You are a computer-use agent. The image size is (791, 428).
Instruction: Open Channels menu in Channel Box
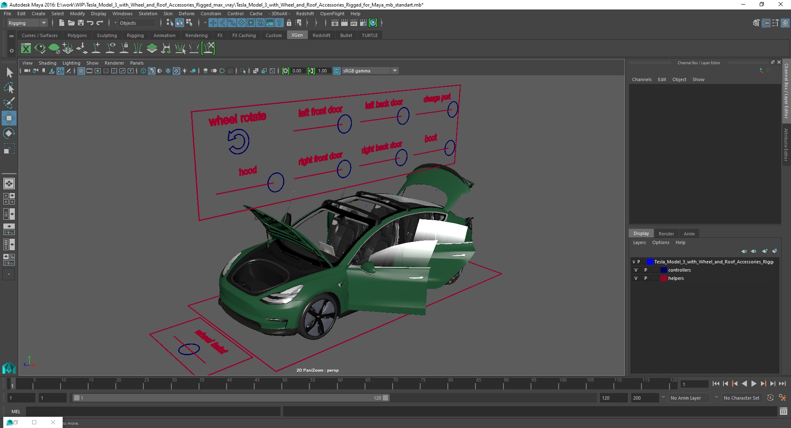point(641,79)
